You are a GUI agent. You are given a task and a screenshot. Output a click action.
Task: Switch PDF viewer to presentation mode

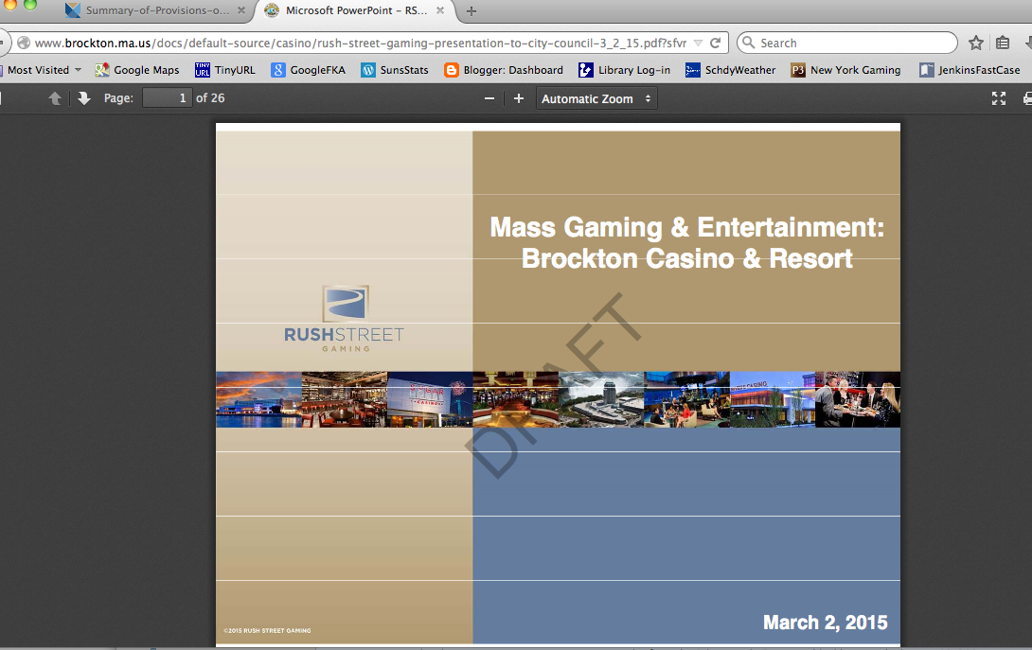coord(998,98)
